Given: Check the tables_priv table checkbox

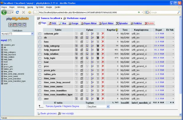Looking at the screenshot, I should (x=40, y=75).
